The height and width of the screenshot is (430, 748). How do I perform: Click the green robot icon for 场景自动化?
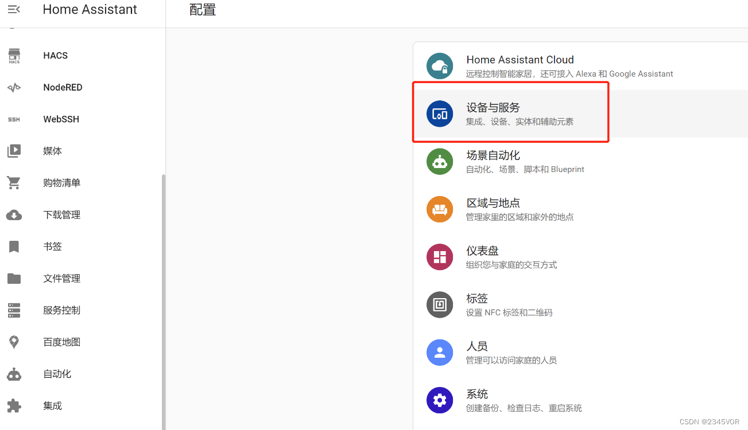pos(440,161)
